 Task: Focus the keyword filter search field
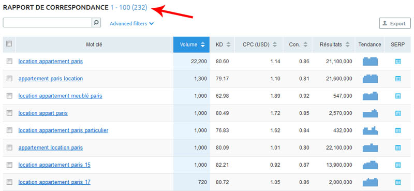48,22
